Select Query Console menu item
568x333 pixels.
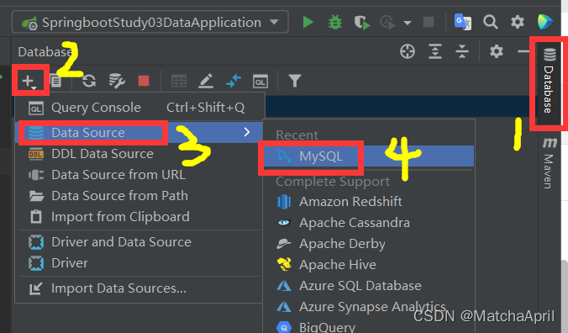pos(139,108)
